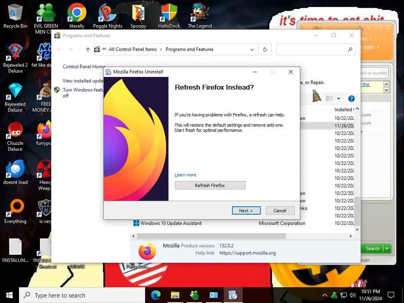Click the green Search button
This screenshot has width=404, height=303.
click(x=372, y=249)
